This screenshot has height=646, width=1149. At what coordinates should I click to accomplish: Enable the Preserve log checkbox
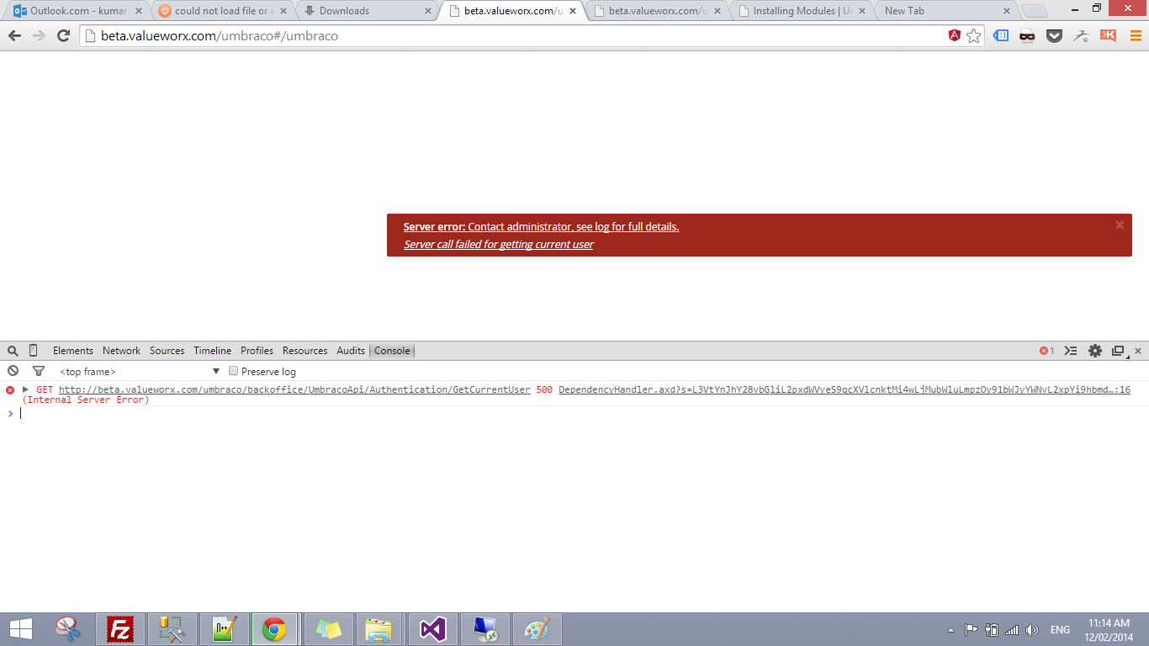[x=234, y=371]
